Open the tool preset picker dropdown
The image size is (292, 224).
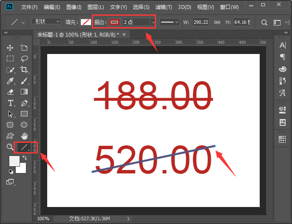(23, 23)
